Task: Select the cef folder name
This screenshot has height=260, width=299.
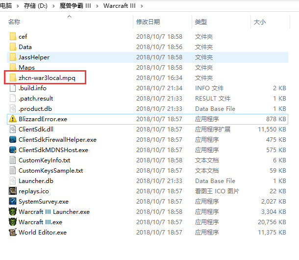Action: 23,36
